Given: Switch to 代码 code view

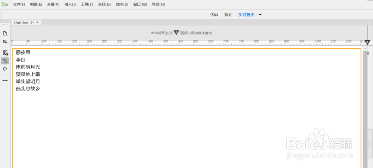Looking at the screenshot, I should click(214, 15).
